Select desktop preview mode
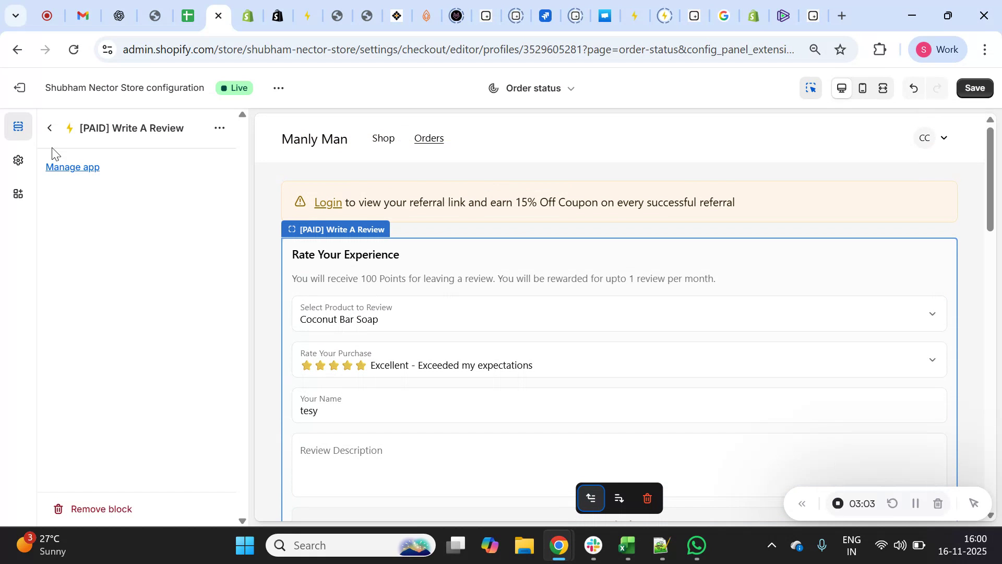1002x564 pixels. click(x=841, y=88)
